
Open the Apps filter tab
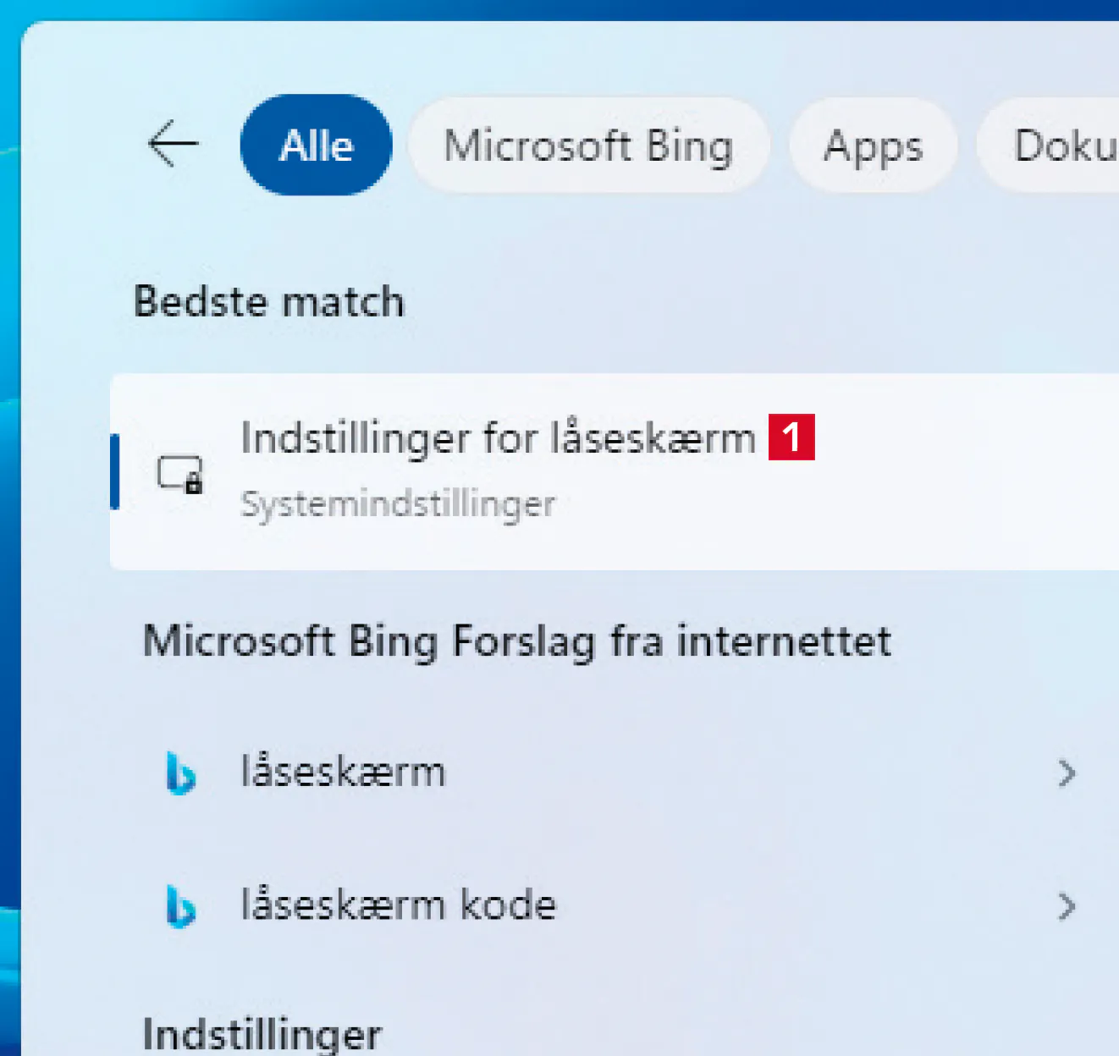point(873,146)
